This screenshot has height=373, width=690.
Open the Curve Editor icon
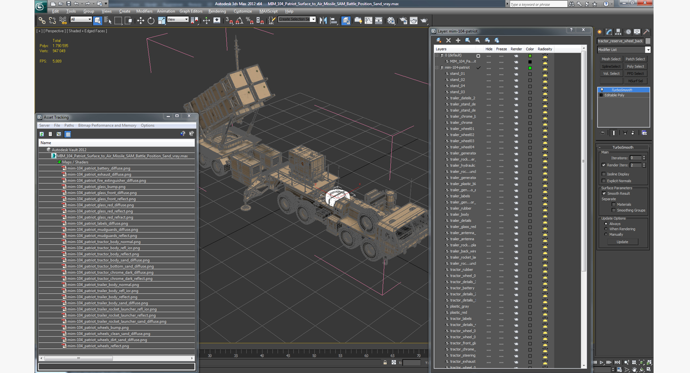368,21
